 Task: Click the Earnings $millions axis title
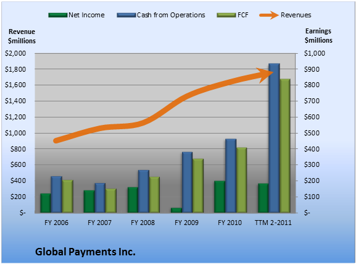(318, 35)
